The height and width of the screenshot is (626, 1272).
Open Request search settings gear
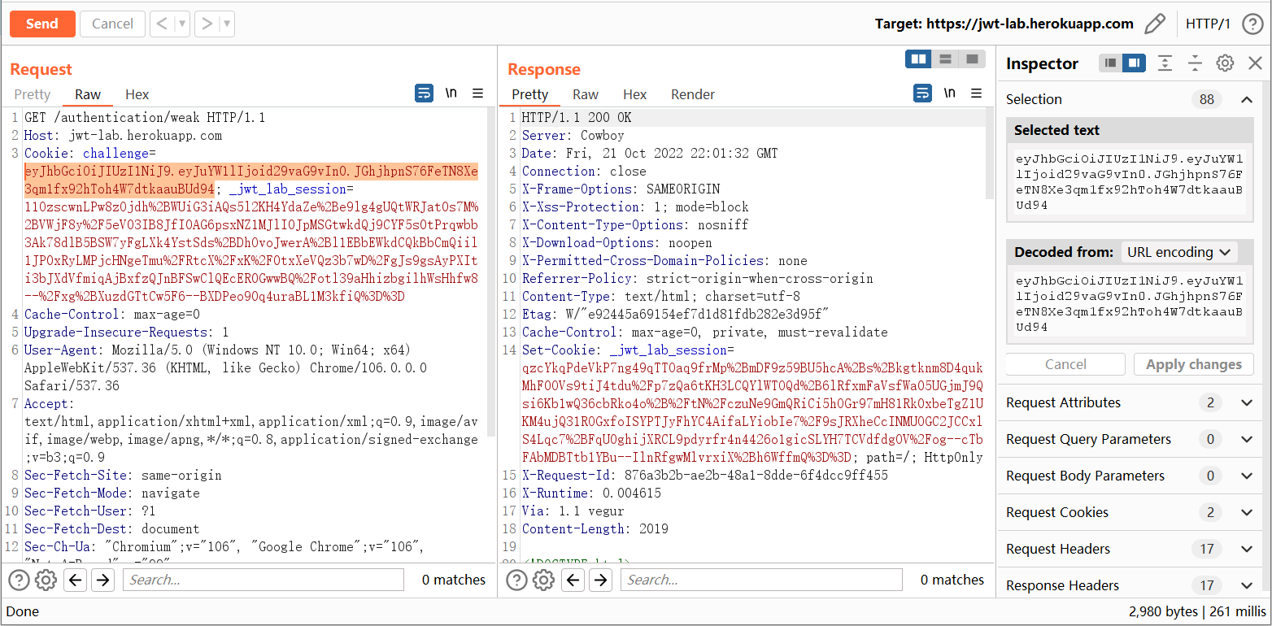46,580
